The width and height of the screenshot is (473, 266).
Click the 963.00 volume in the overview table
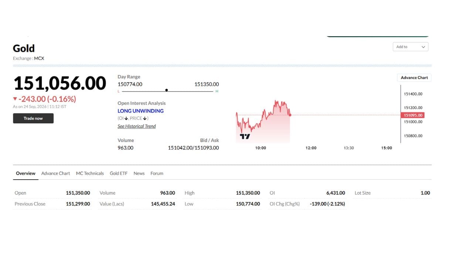[x=167, y=193]
